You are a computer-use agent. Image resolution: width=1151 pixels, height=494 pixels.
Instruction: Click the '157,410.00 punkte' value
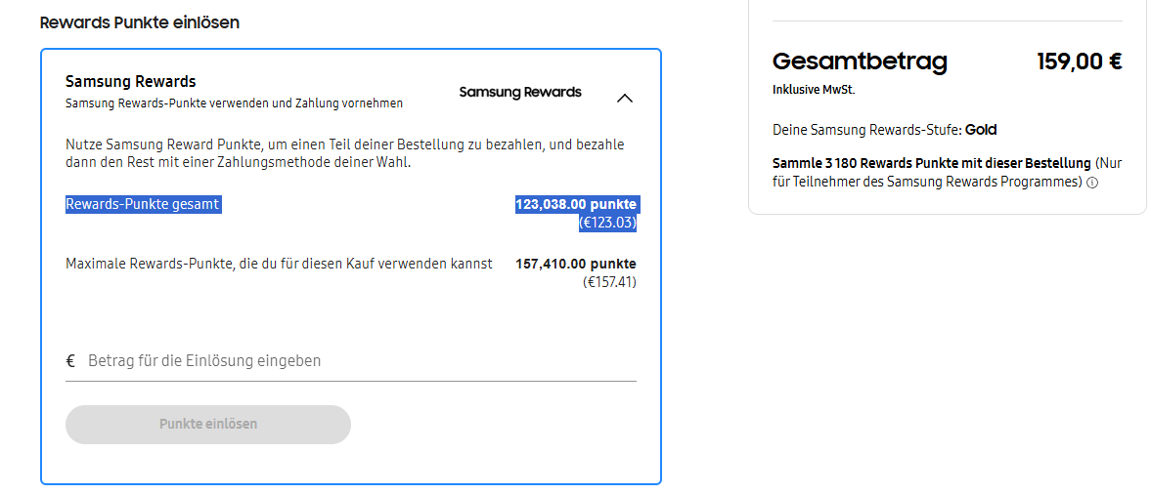coord(576,265)
